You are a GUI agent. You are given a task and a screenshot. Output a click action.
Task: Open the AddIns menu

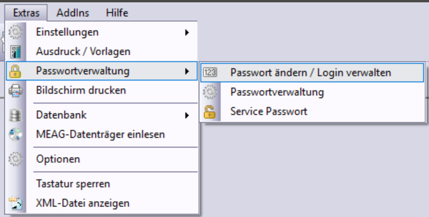[73, 13]
